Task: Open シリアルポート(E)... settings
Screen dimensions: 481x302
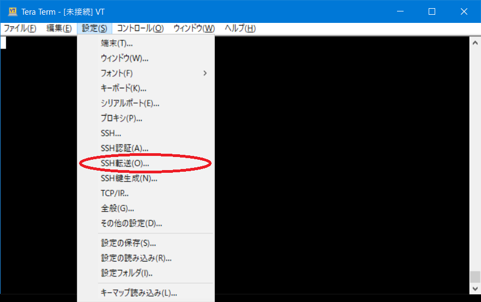Action: pos(146,104)
